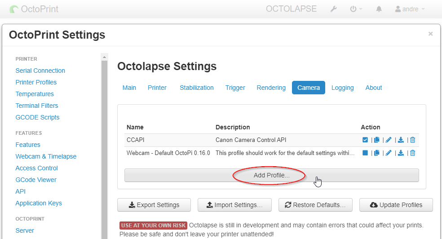Select the CCAPI name cell
The height and width of the screenshot is (239, 442).
(x=136, y=140)
